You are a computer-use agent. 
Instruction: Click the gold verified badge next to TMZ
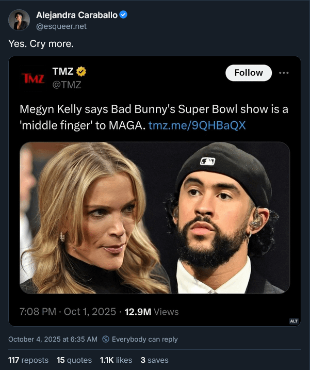[x=81, y=72]
